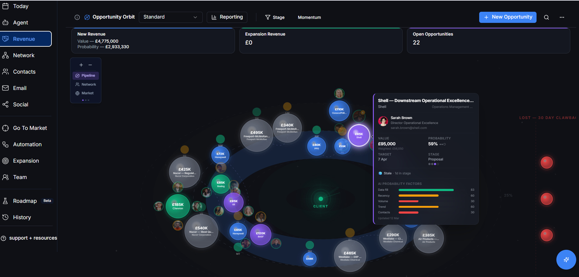Select the £340K Freeport-McMoRan bubble
Viewport: 579px width, 277px height.
(287, 128)
